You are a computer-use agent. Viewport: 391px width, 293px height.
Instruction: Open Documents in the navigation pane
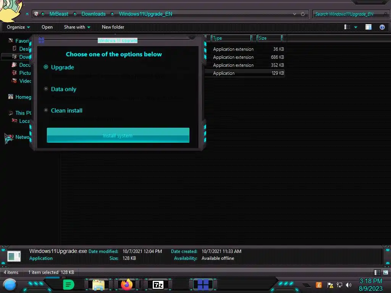(x=21, y=65)
